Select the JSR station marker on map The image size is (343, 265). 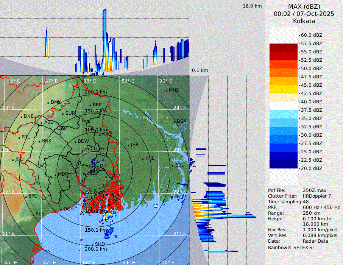click(x=128, y=145)
